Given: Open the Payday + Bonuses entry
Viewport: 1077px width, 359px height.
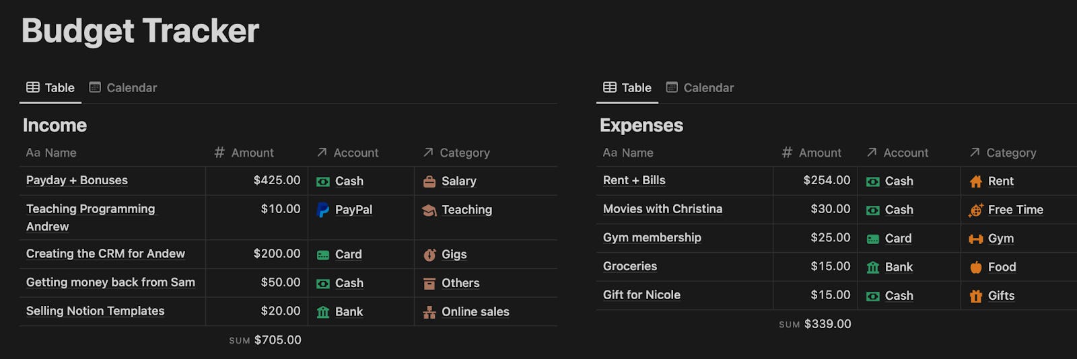Looking at the screenshot, I should 77,180.
